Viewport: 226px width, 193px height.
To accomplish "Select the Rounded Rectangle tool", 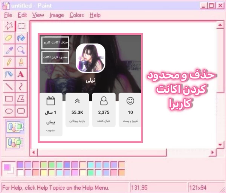I will pos(21,111).
